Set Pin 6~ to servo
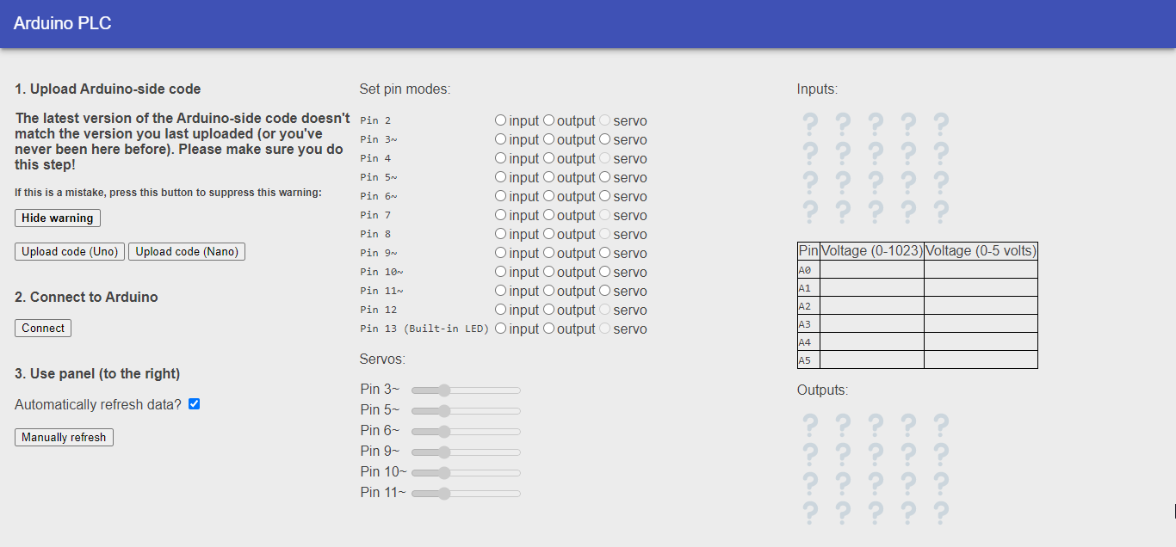The height and width of the screenshot is (547, 1176). point(604,196)
